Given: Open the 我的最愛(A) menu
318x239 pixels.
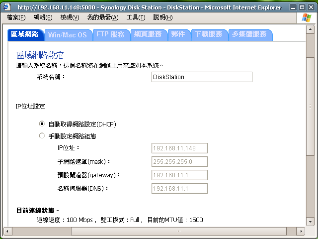Looking at the screenshot, I should (x=103, y=17).
